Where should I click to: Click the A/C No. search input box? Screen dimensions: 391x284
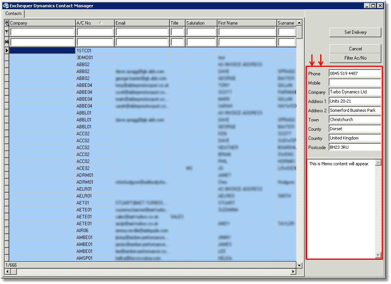(95, 42)
